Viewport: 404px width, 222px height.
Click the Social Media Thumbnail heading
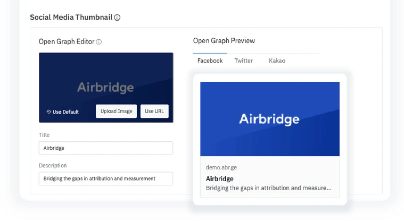71,17
